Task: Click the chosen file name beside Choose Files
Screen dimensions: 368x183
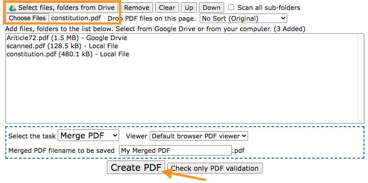Action: coord(75,18)
